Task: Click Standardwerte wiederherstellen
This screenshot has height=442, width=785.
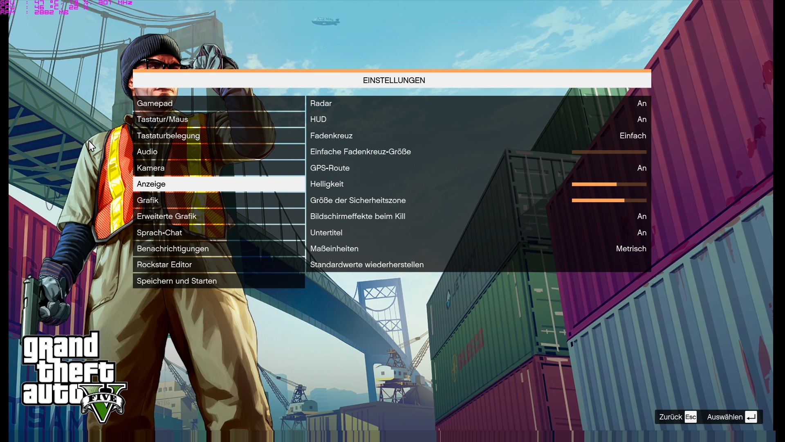Action: pos(367,265)
